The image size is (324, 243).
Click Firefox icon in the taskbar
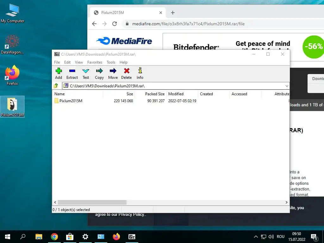point(116,237)
